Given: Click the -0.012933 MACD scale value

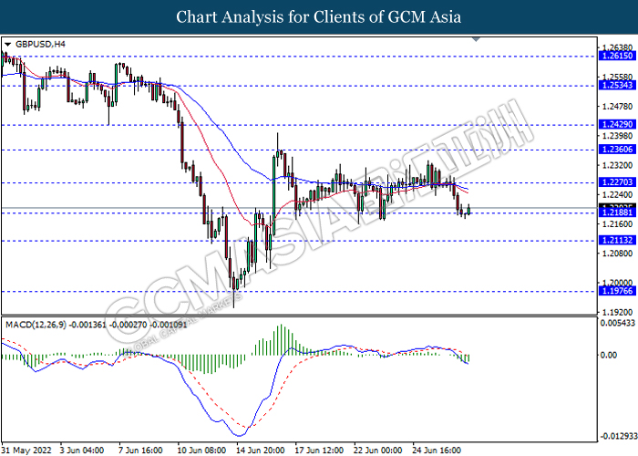Looking at the screenshot, I should click(619, 437).
